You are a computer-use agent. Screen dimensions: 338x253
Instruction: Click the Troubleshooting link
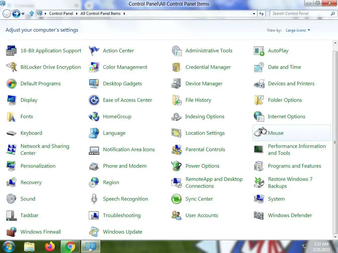(121, 215)
